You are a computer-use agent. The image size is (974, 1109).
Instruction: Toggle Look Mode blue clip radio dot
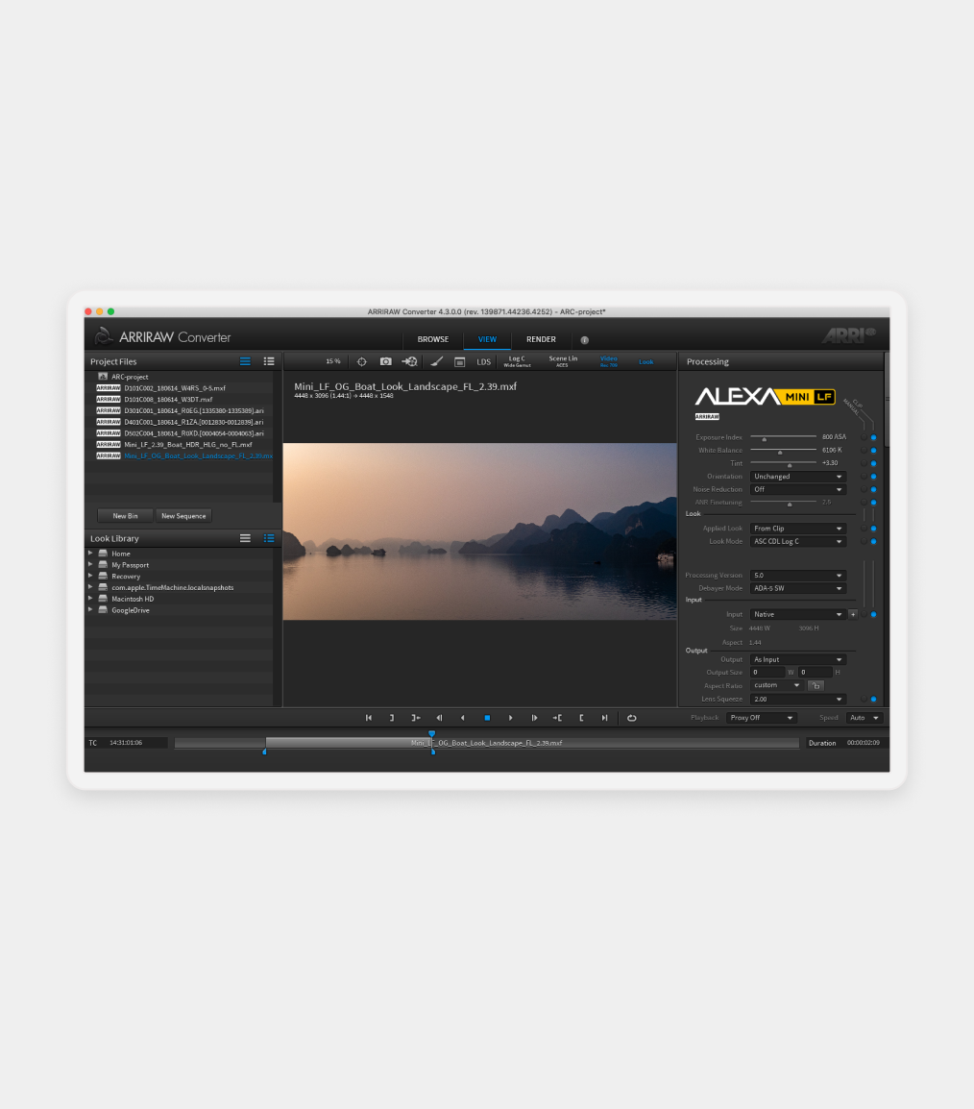tap(874, 542)
